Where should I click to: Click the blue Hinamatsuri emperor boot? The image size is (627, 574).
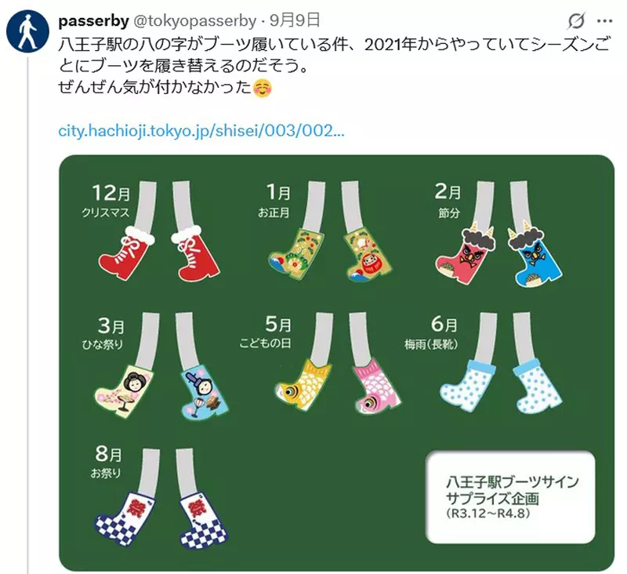click(x=204, y=392)
